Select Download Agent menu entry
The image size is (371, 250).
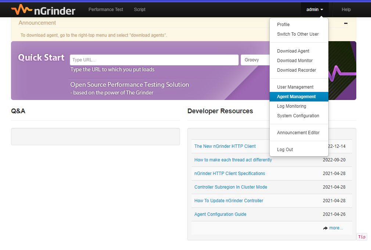[299, 51]
